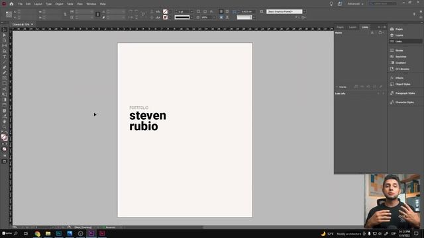The height and width of the screenshot is (238, 424).
Task: Select the Pen tool
Action: coord(5,67)
